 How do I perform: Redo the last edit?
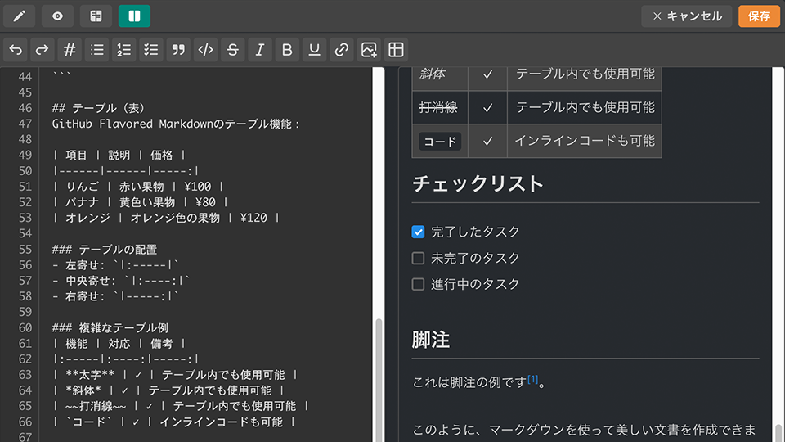click(43, 50)
